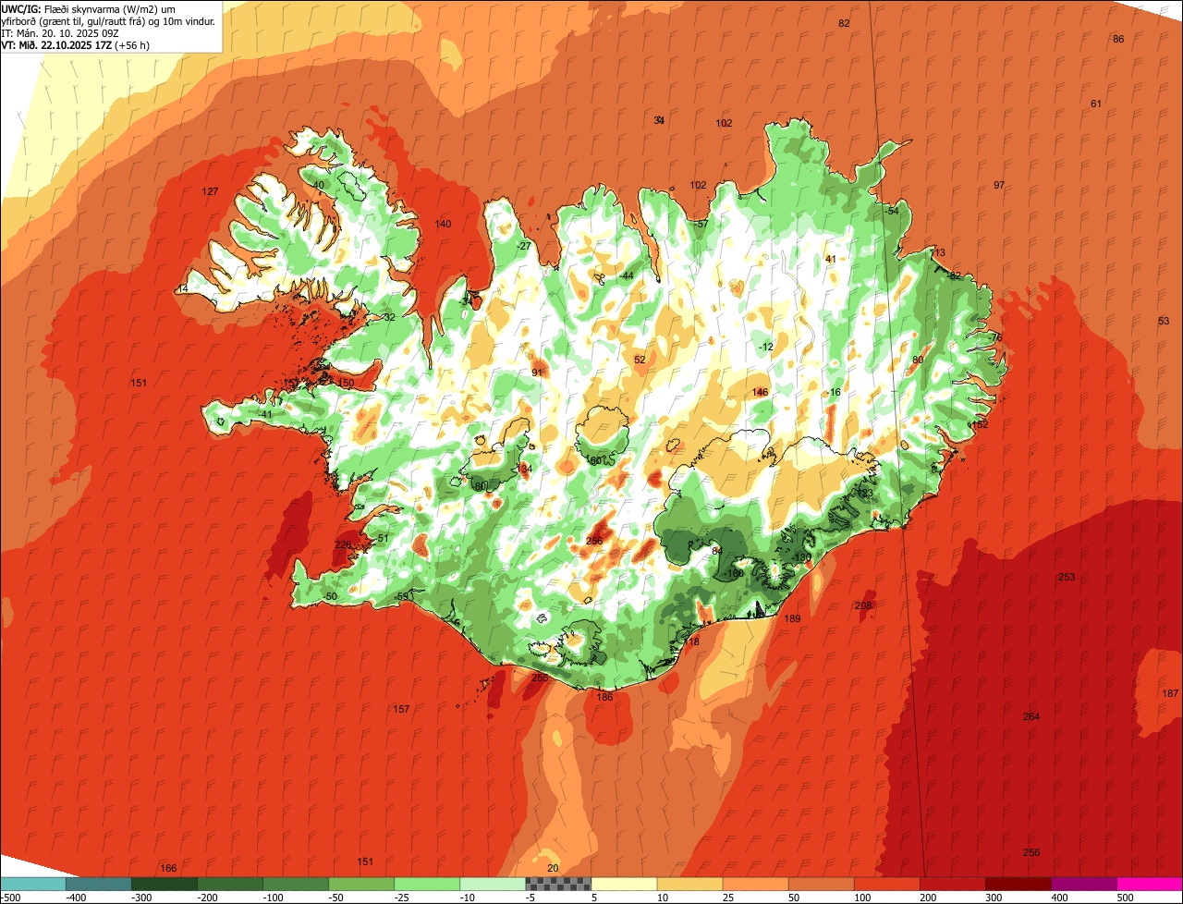Click the value 52 in central north Iceland
Viewport: 1183px width, 904px height.
click(640, 360)
